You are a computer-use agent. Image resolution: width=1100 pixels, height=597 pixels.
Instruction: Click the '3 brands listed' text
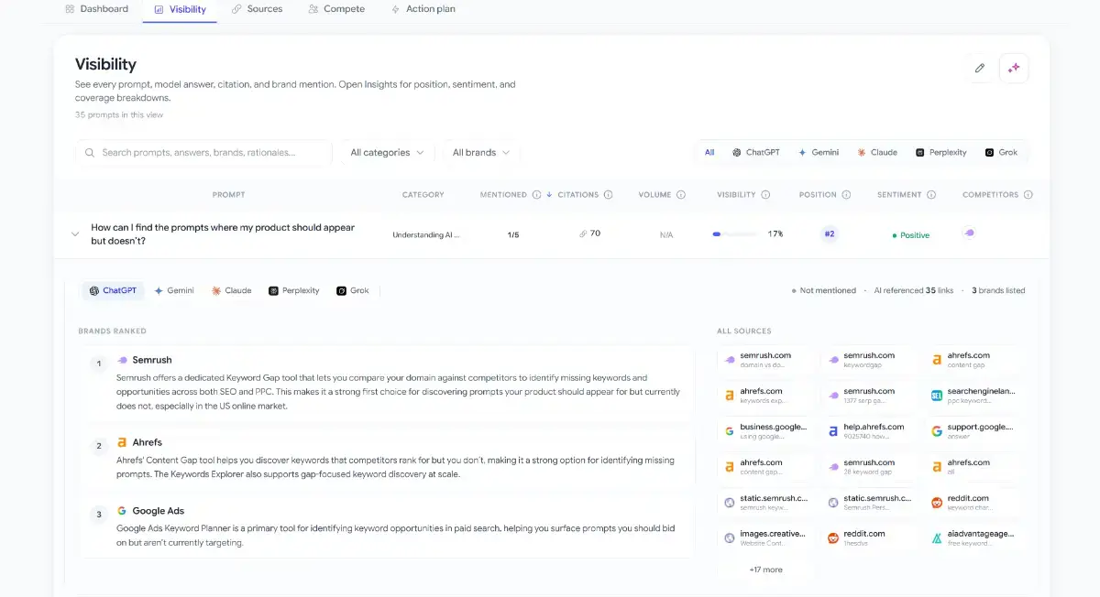pyautogui.click(x=998, y=290)
